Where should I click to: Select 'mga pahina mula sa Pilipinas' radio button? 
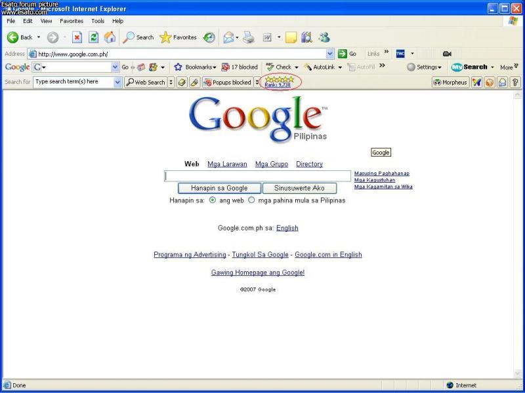pos(251,200)
